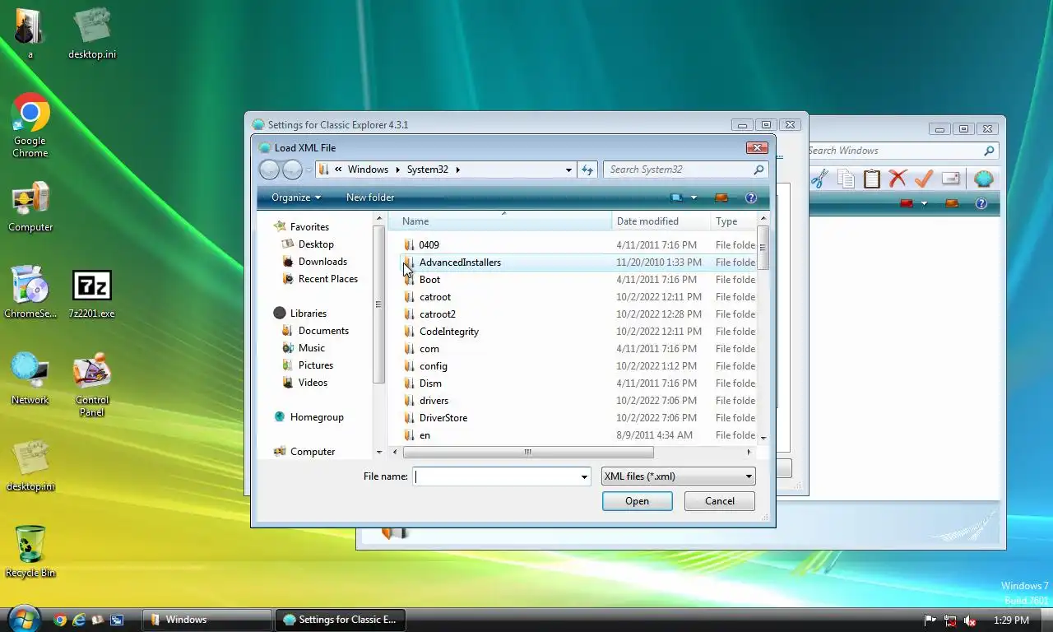Select Documents library in navigation pane
Viewport: 1053px width, 632px height.
point(323,331)
